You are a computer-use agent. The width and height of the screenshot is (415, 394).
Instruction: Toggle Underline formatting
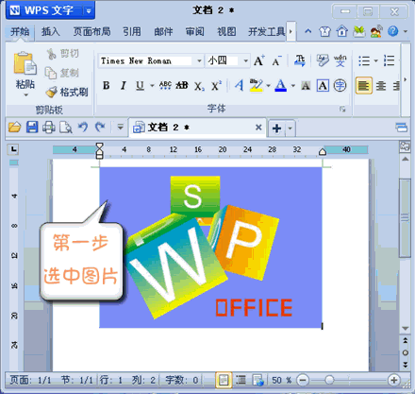tap(140, 85)
